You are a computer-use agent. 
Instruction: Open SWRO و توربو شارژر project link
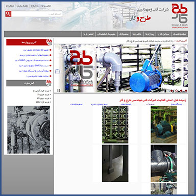click(34, 65)
